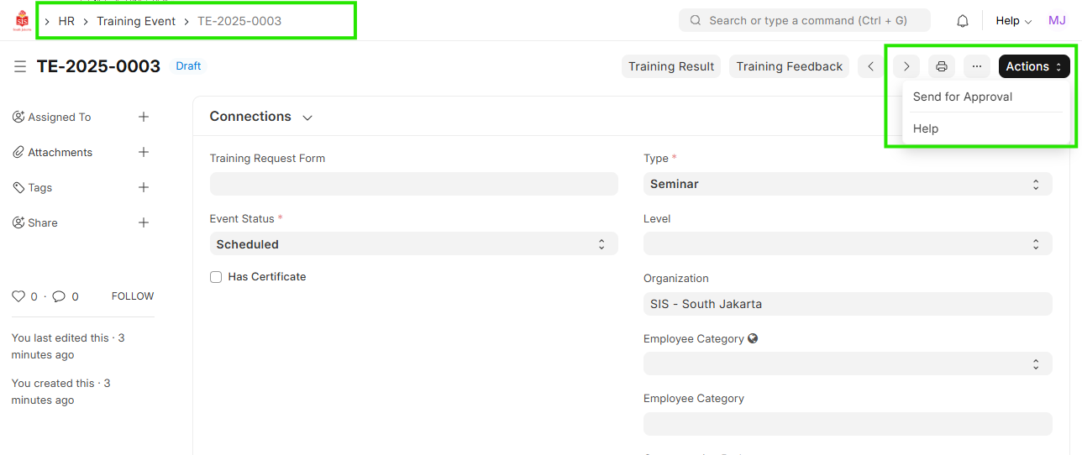
Task: Click the Training Request Form field
Action: 413,184
